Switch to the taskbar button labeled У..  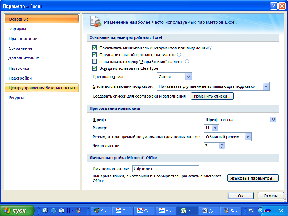click(166, 211)
